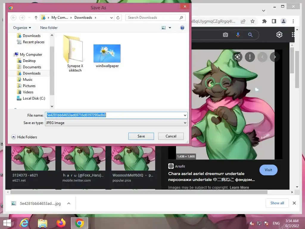Click the Back arrow in Save As dialog
The height and width of the screenshot is (229, 305).
(x=13, y=18)
